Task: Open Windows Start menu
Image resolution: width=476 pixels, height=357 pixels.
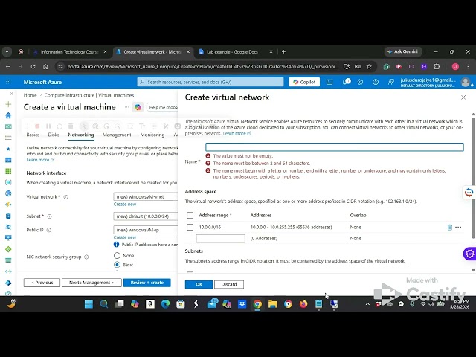Action: [89, 304]
